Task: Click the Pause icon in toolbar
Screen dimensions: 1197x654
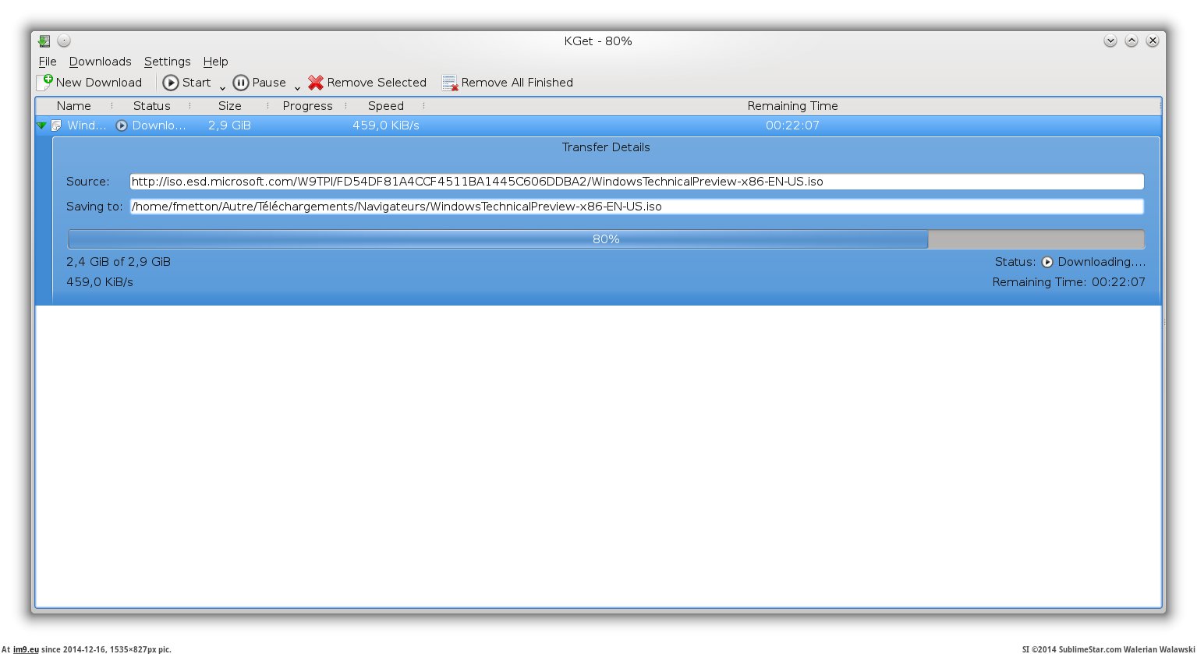Action: (241, 83)
